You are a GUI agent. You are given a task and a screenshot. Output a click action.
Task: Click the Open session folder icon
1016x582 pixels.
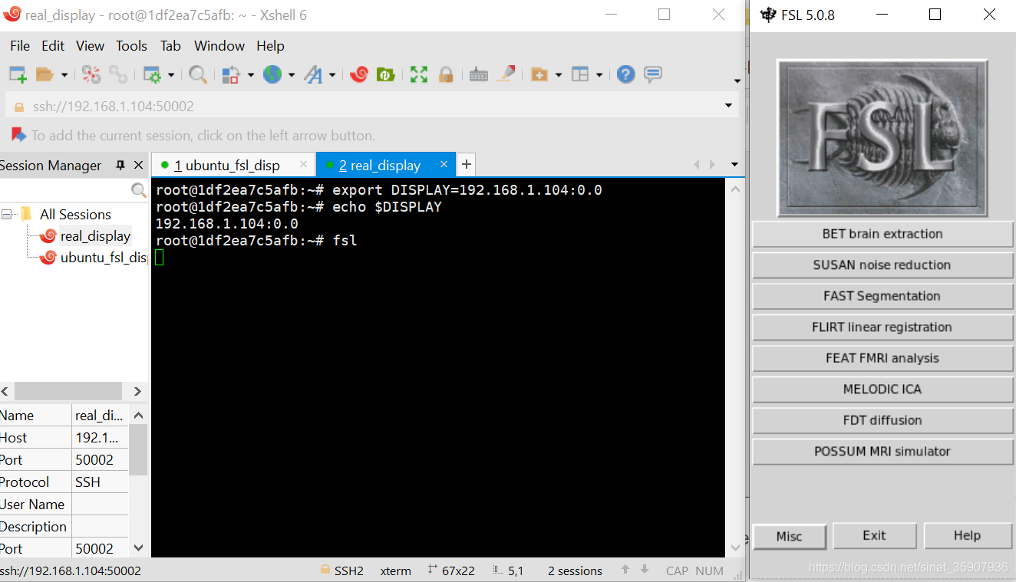45,74
